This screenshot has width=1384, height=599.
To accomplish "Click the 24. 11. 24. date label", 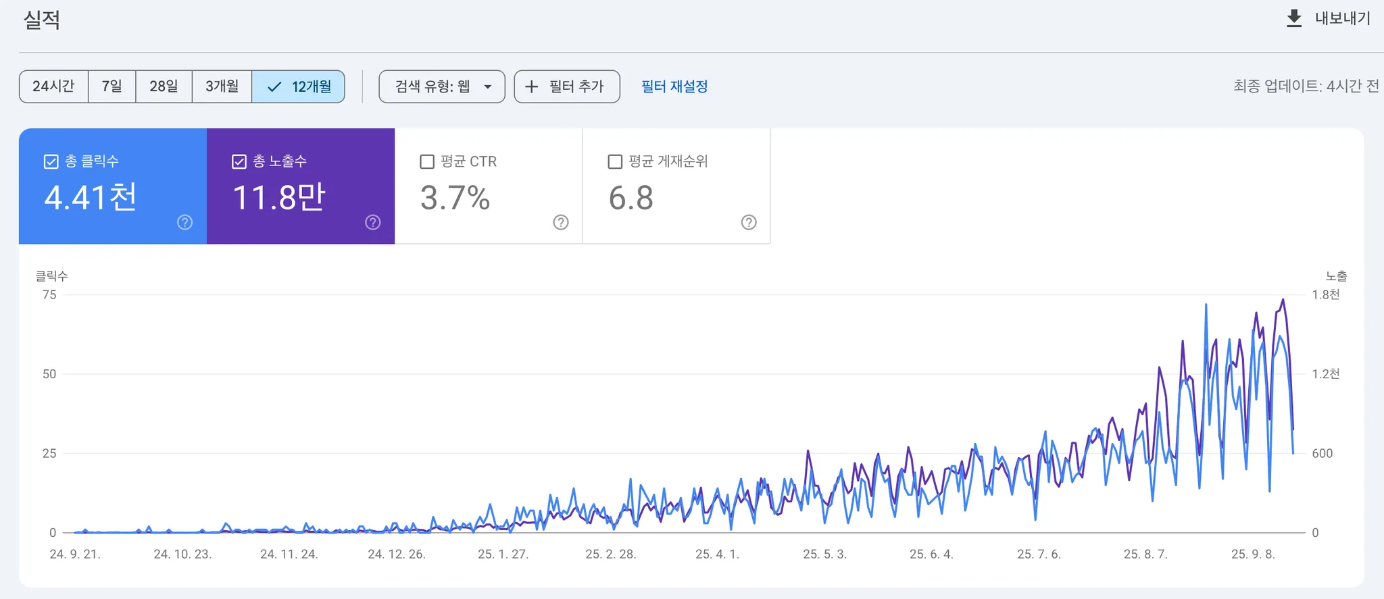I will [x=289, y=554].
